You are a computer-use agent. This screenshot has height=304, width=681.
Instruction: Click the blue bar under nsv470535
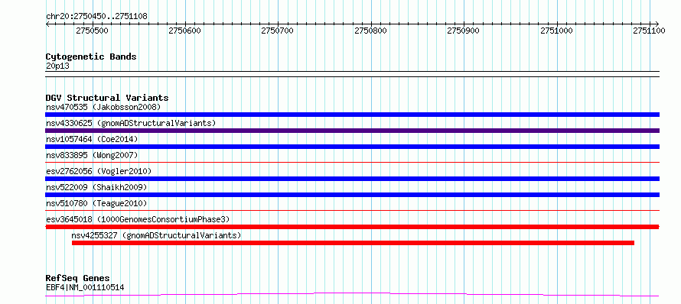(x=352, y=115)
